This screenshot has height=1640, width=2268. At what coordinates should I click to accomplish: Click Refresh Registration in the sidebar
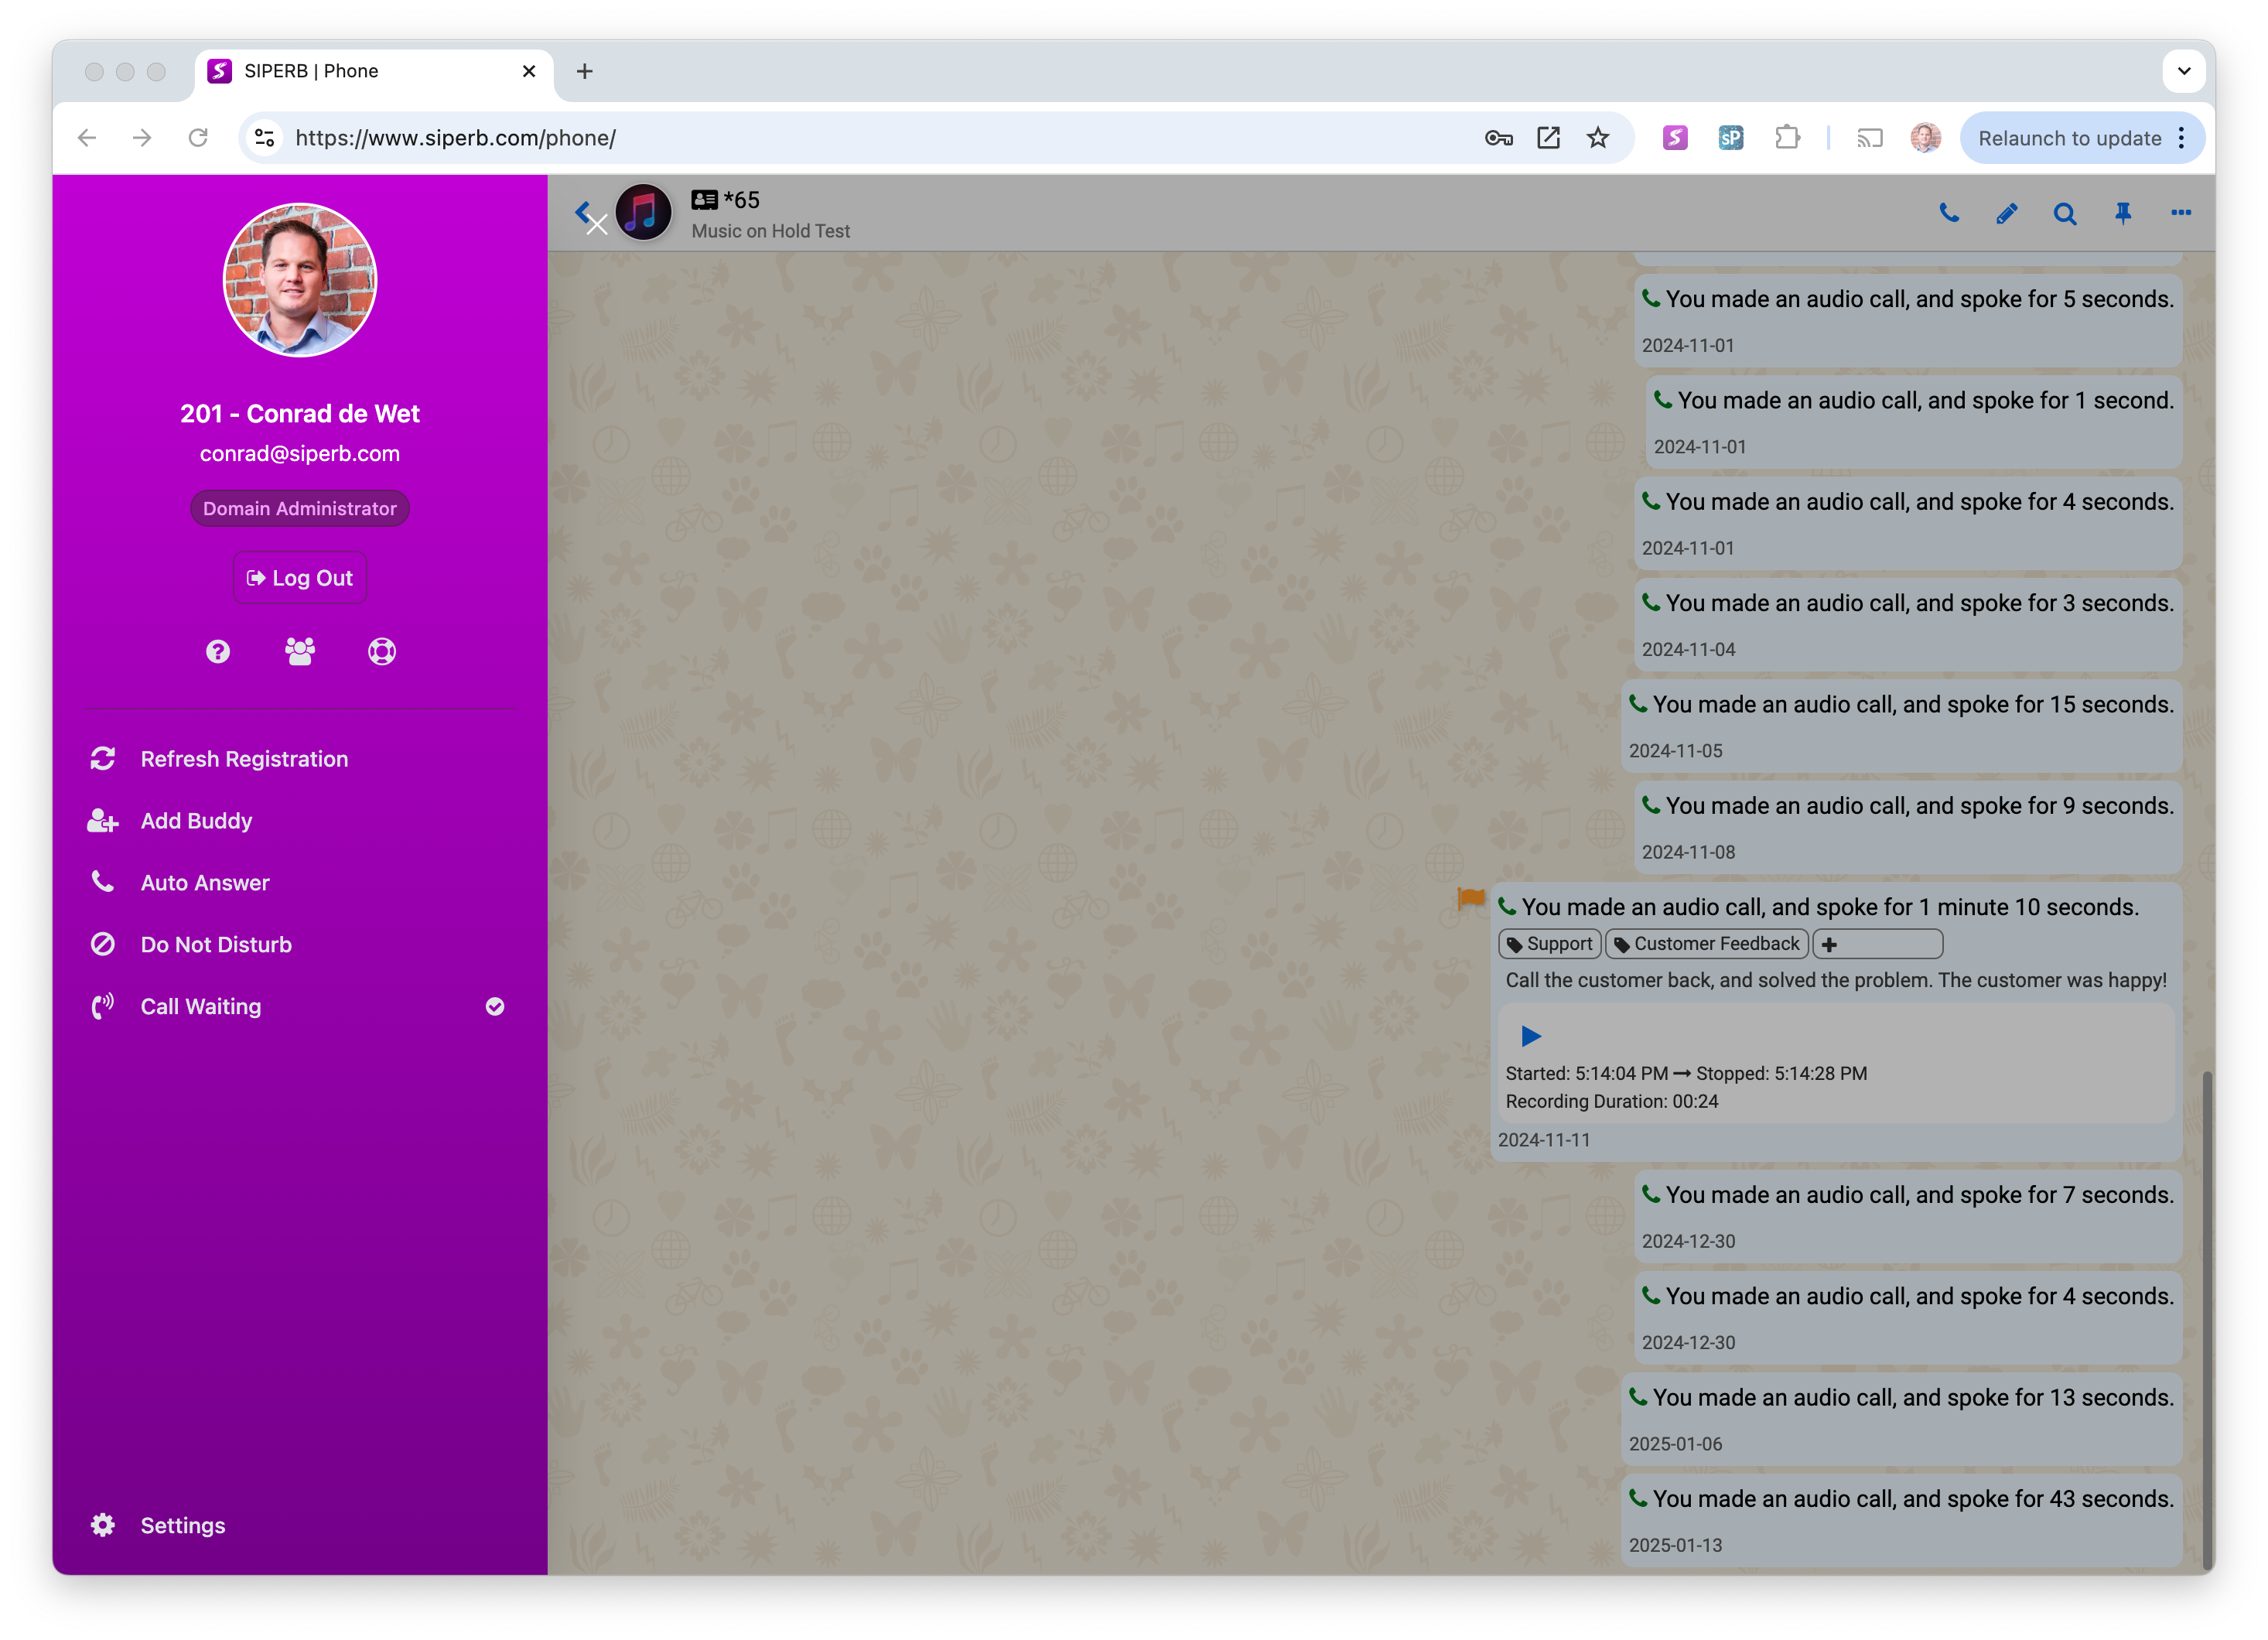coord(300,759)
